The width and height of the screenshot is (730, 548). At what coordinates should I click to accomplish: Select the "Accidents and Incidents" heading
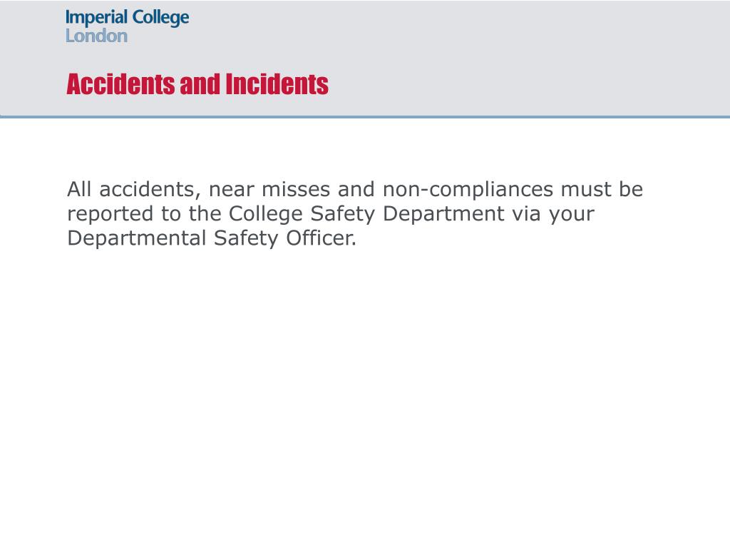pos(197,84)
